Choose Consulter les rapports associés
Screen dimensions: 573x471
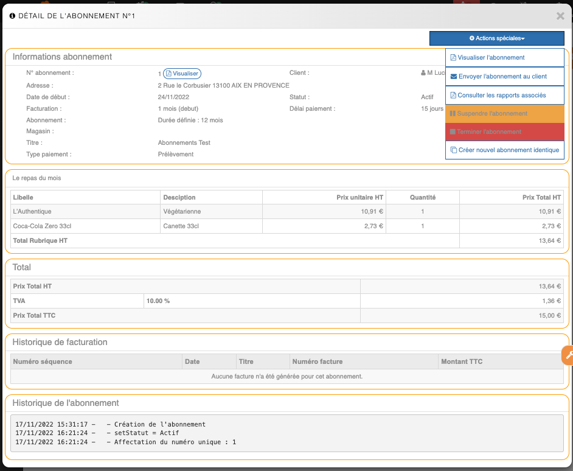coord(502,96)
